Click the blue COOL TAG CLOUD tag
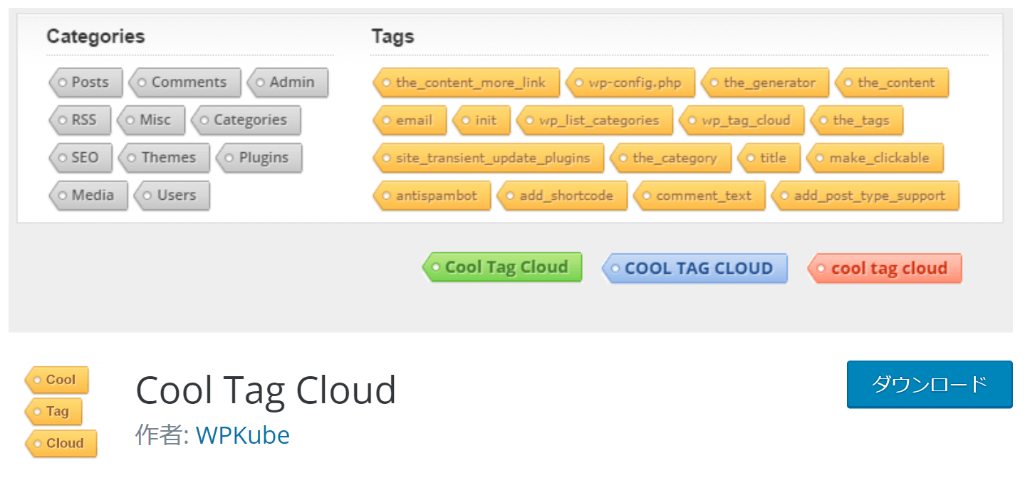This screenshot has width=1025, height=485. coord(694,268)
